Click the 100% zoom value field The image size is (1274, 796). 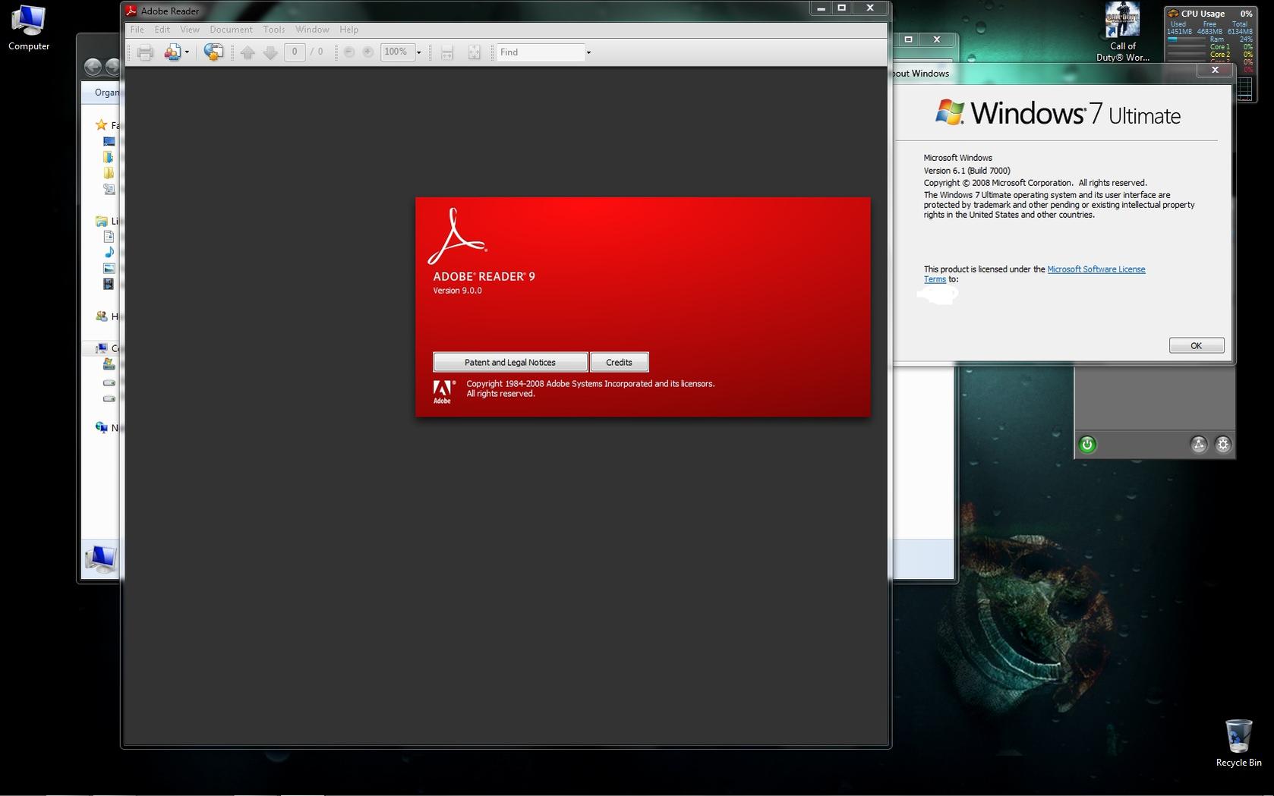[396, 52]
